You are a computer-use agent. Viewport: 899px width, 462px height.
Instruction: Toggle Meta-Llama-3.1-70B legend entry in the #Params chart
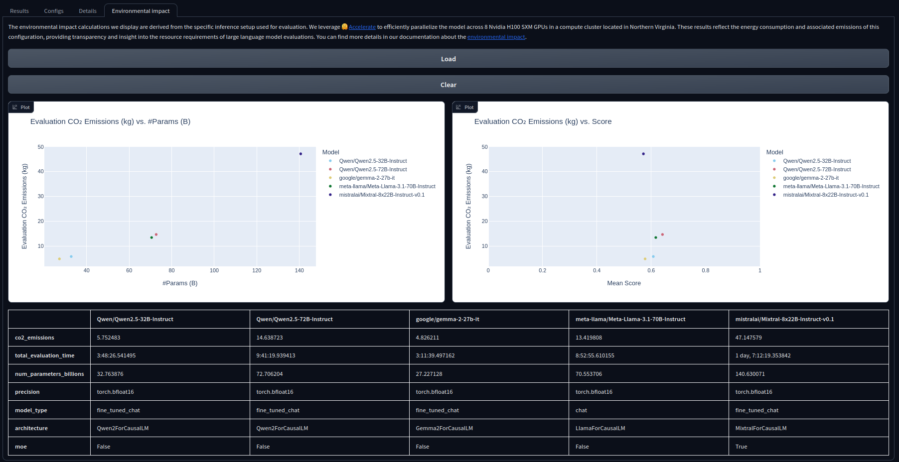(387, 186)
